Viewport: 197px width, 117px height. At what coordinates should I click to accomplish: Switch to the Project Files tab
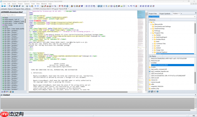click(x=153, y=13)
